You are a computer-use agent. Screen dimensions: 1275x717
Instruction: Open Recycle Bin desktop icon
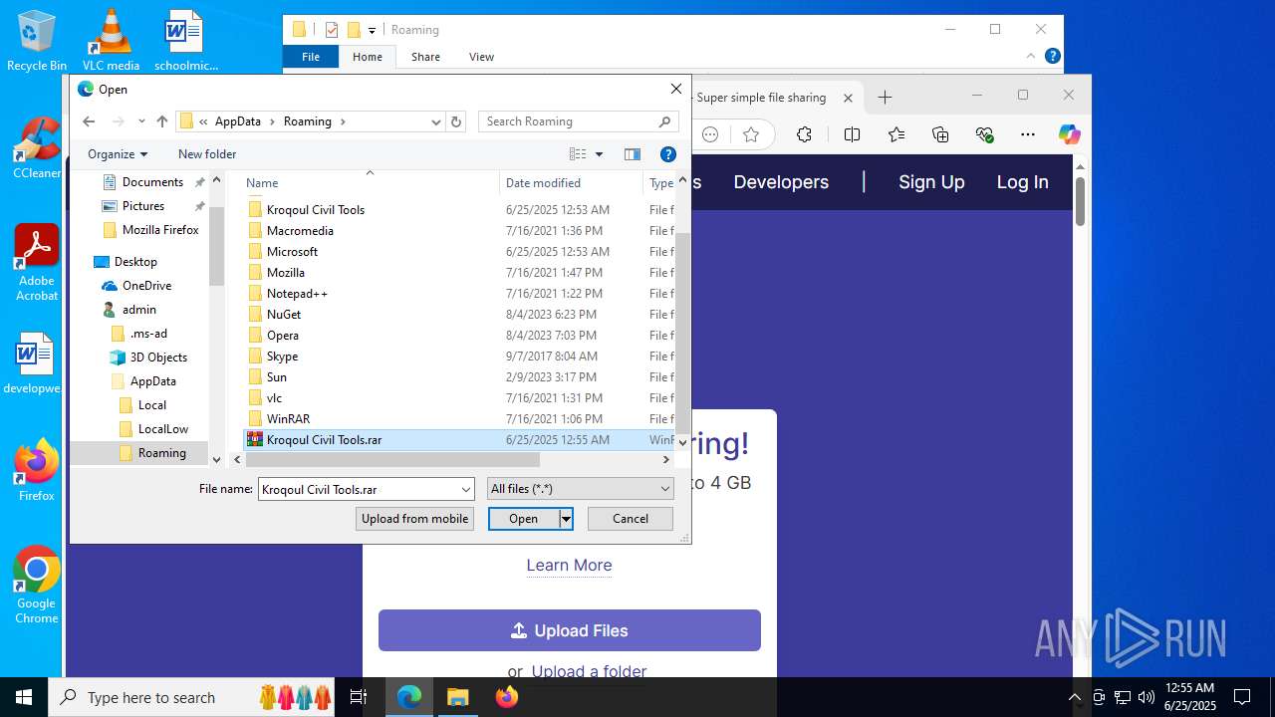37,41
